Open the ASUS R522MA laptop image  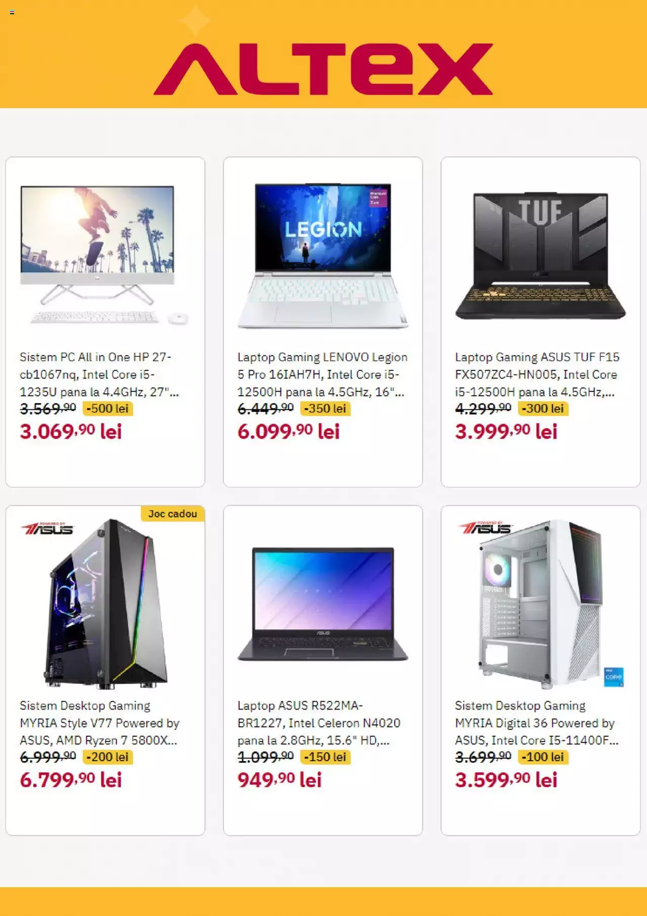point(323,604)
